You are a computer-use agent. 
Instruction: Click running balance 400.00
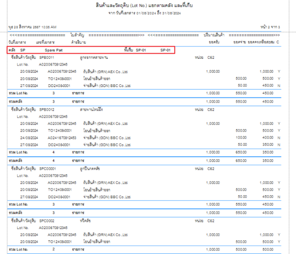(268, 137)
